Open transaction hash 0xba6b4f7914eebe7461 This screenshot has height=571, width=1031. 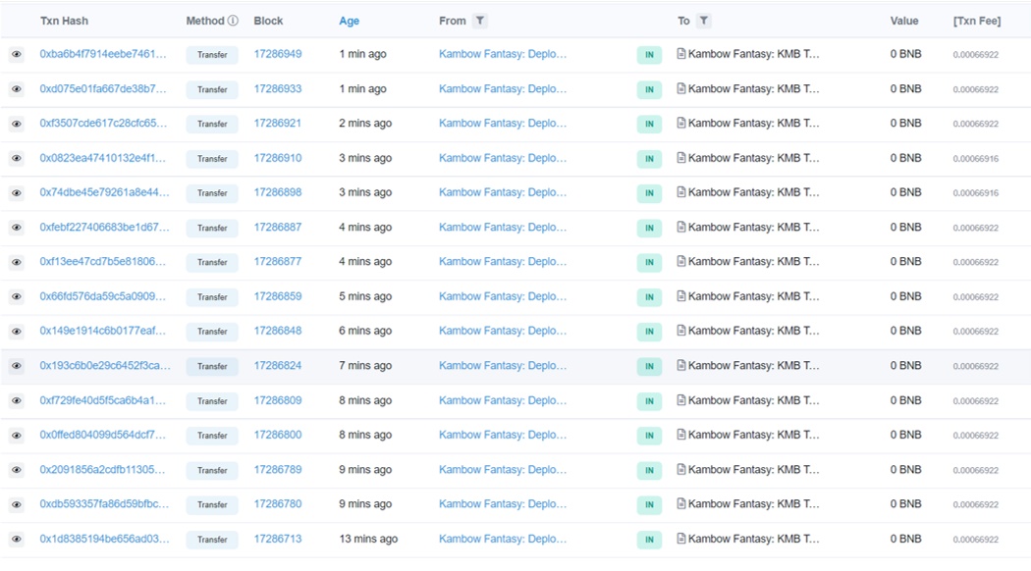click(102, 54)
